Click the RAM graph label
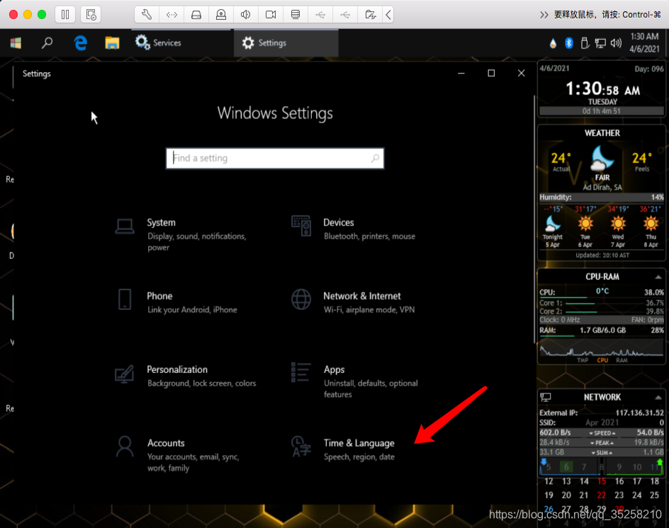Image resolution: width=669 pixels, height=528 pixels. 622,360
